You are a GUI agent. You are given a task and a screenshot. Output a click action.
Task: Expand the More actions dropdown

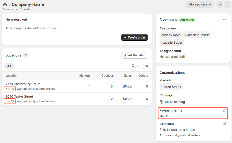pos(200,4)
